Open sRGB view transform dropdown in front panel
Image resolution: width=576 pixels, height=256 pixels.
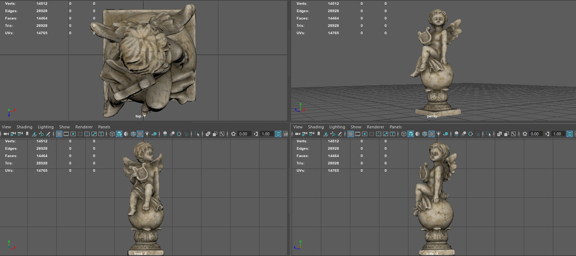click(285, 134)
